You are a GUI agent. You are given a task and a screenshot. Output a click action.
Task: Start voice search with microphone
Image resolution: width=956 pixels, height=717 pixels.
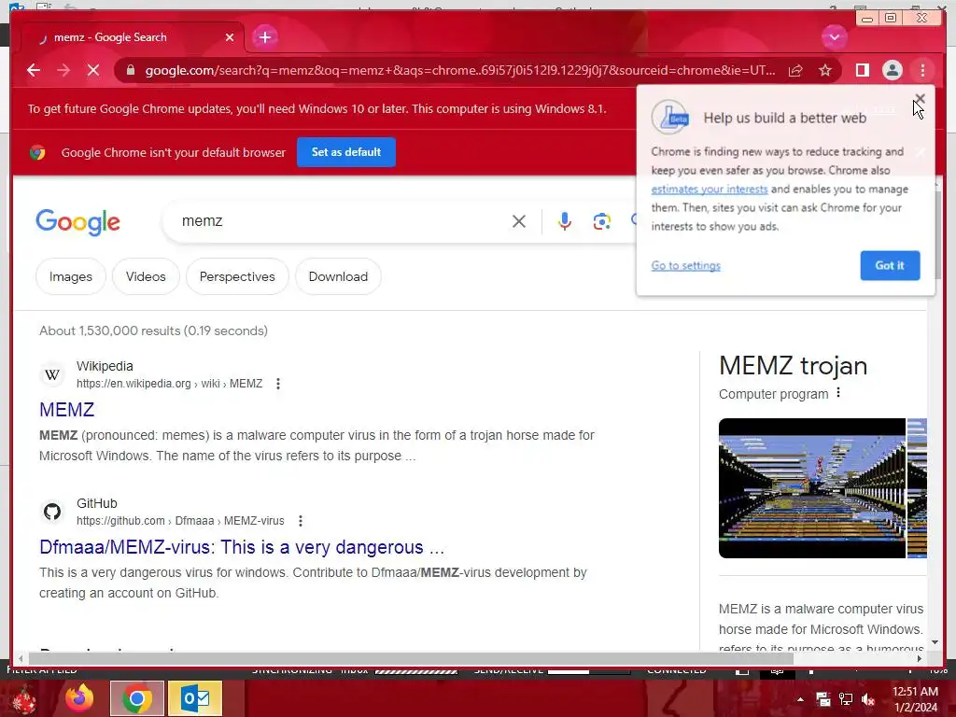[565, 221]
